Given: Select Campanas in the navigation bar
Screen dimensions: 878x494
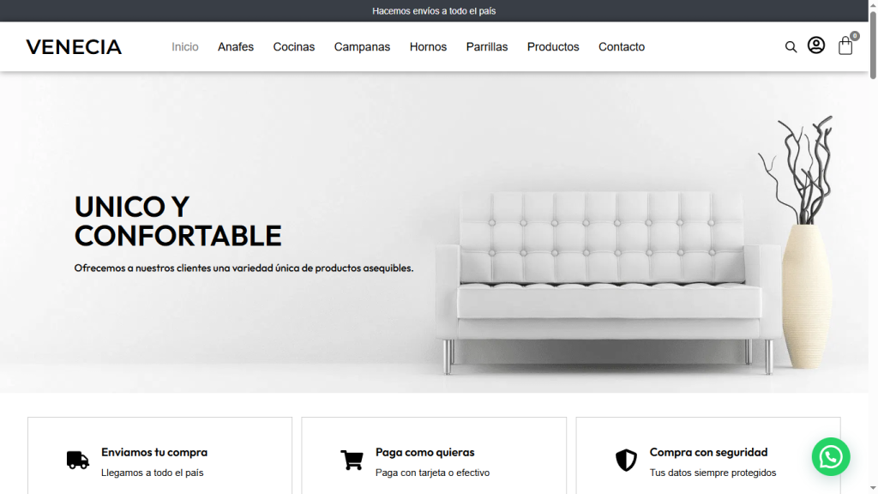Looking at the screenshot, I should (363, 47).
